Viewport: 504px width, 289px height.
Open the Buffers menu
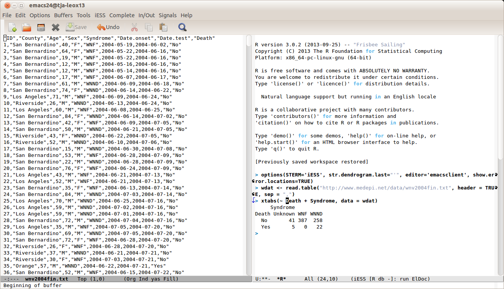click(x=63, y=15)
